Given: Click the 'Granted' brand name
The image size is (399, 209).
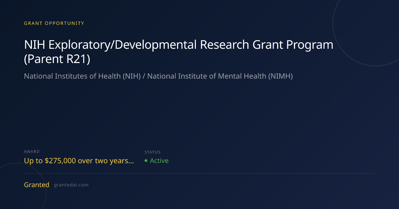Looking at the screenshot, I should point(37,185).
